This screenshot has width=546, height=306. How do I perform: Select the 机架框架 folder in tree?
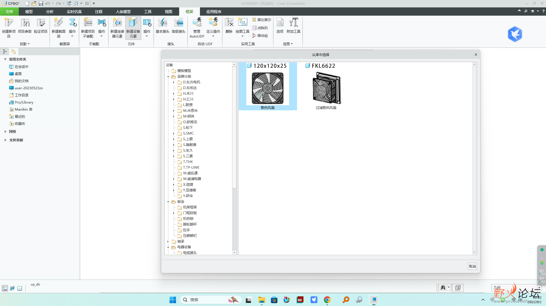coord(190,207)
